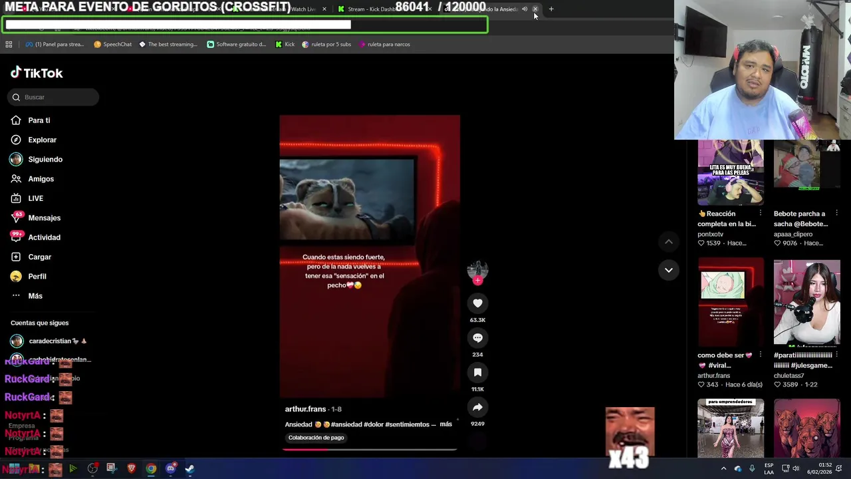Open 'Panel para strea...' bookmark

(x=55, y=45)
